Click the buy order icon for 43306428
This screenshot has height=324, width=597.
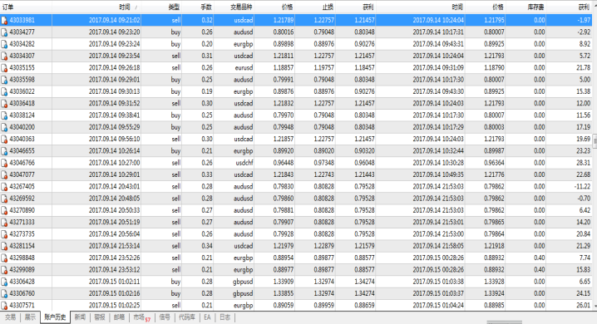pos(4,282)
